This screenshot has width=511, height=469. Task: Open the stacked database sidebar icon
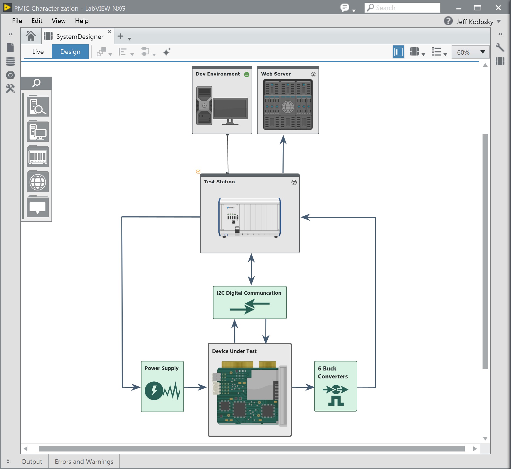tap(10, 61)
